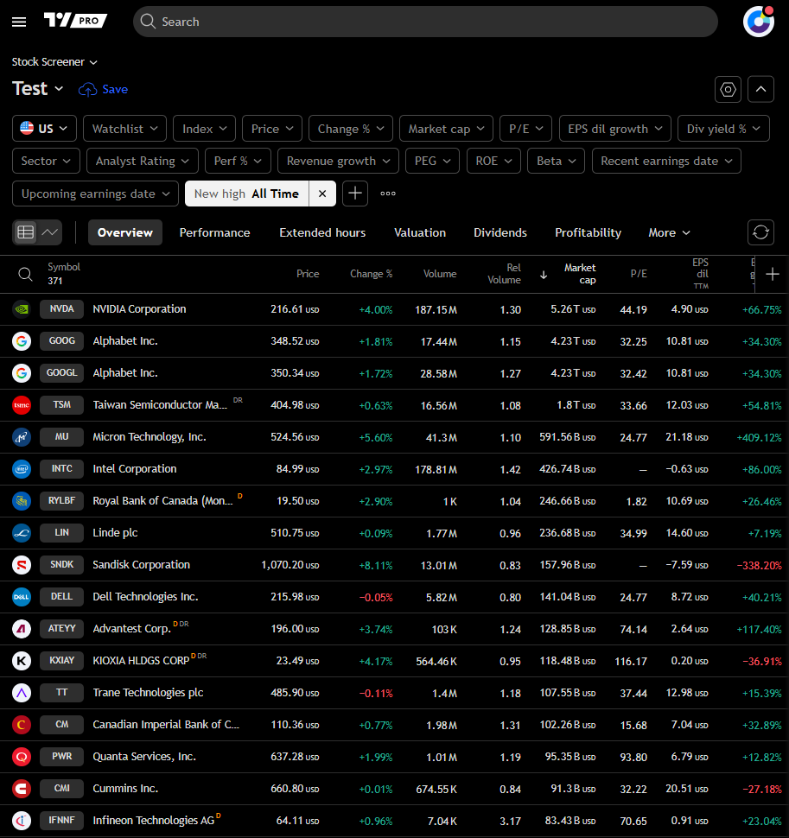Click the Trane Technologies logo icon

[x=22, y=693]
